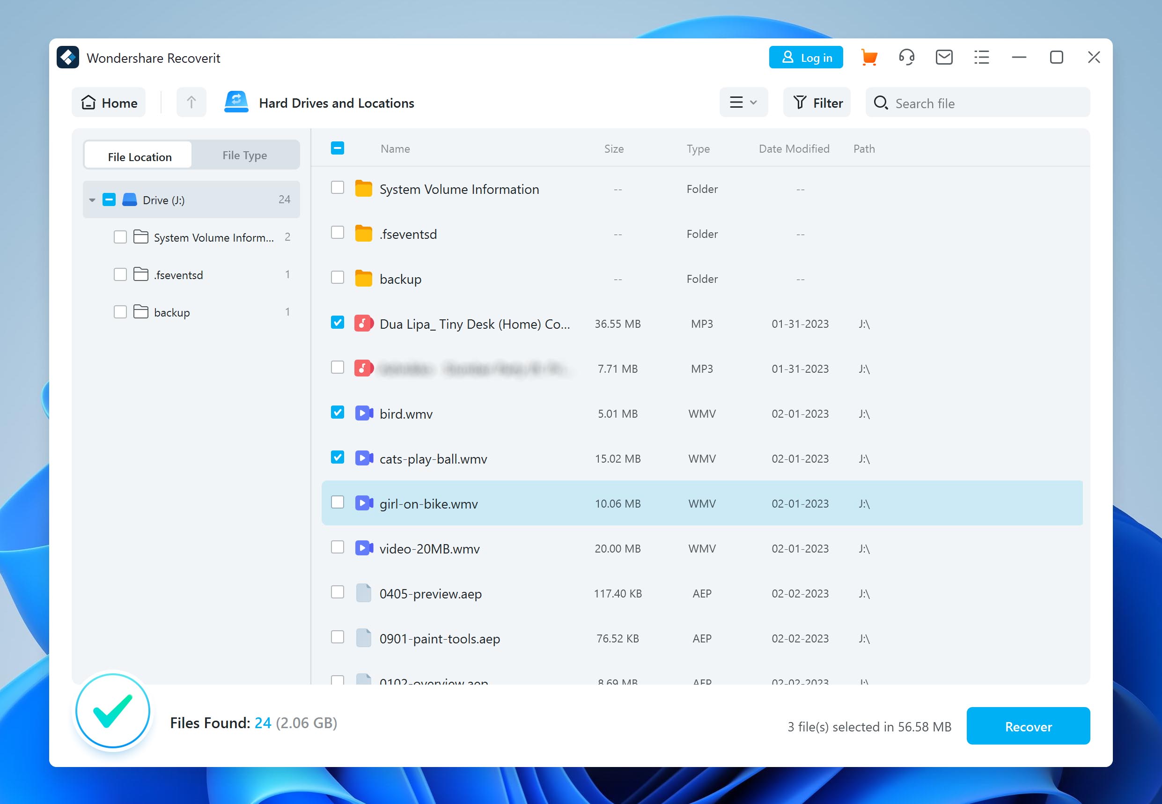1162x804 pixels.
Task: Click the System Volume Information yellow folder icon
Action: (x=363, y=188)
